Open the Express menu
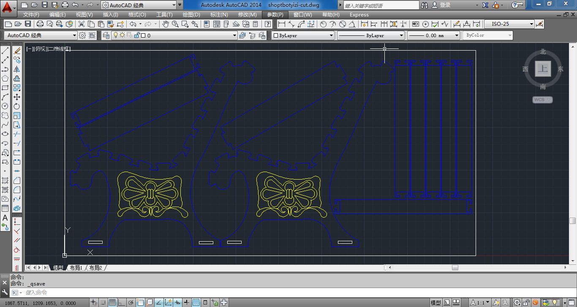This screenshot has height=307, width=577. coord(359,15)
